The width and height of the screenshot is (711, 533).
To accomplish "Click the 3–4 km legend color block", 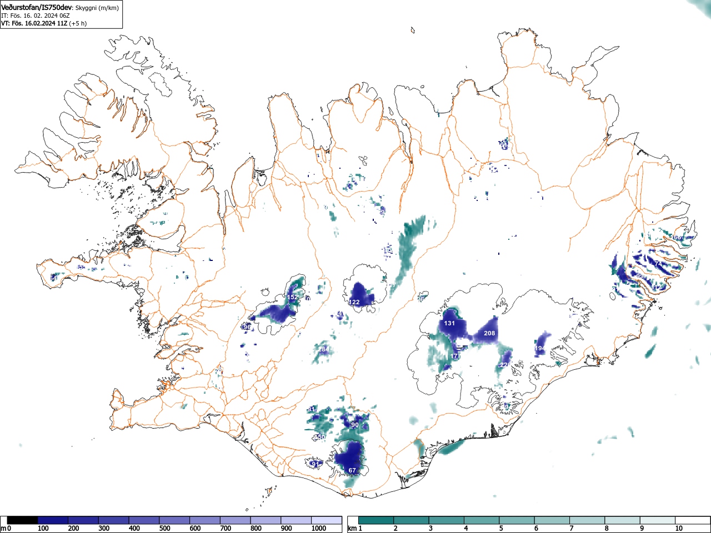I will point(446,520).
